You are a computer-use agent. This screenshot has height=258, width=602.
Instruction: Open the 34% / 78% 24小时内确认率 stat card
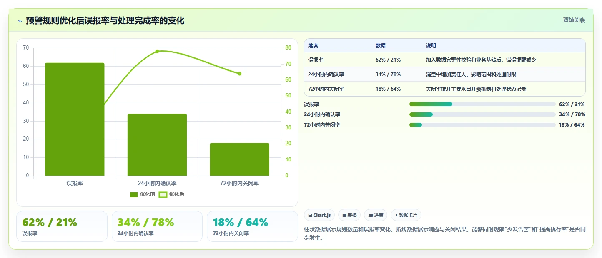157,226
